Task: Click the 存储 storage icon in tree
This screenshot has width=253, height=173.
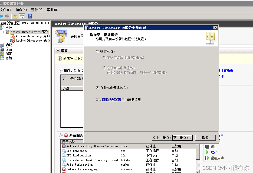Action: (2, 58)
